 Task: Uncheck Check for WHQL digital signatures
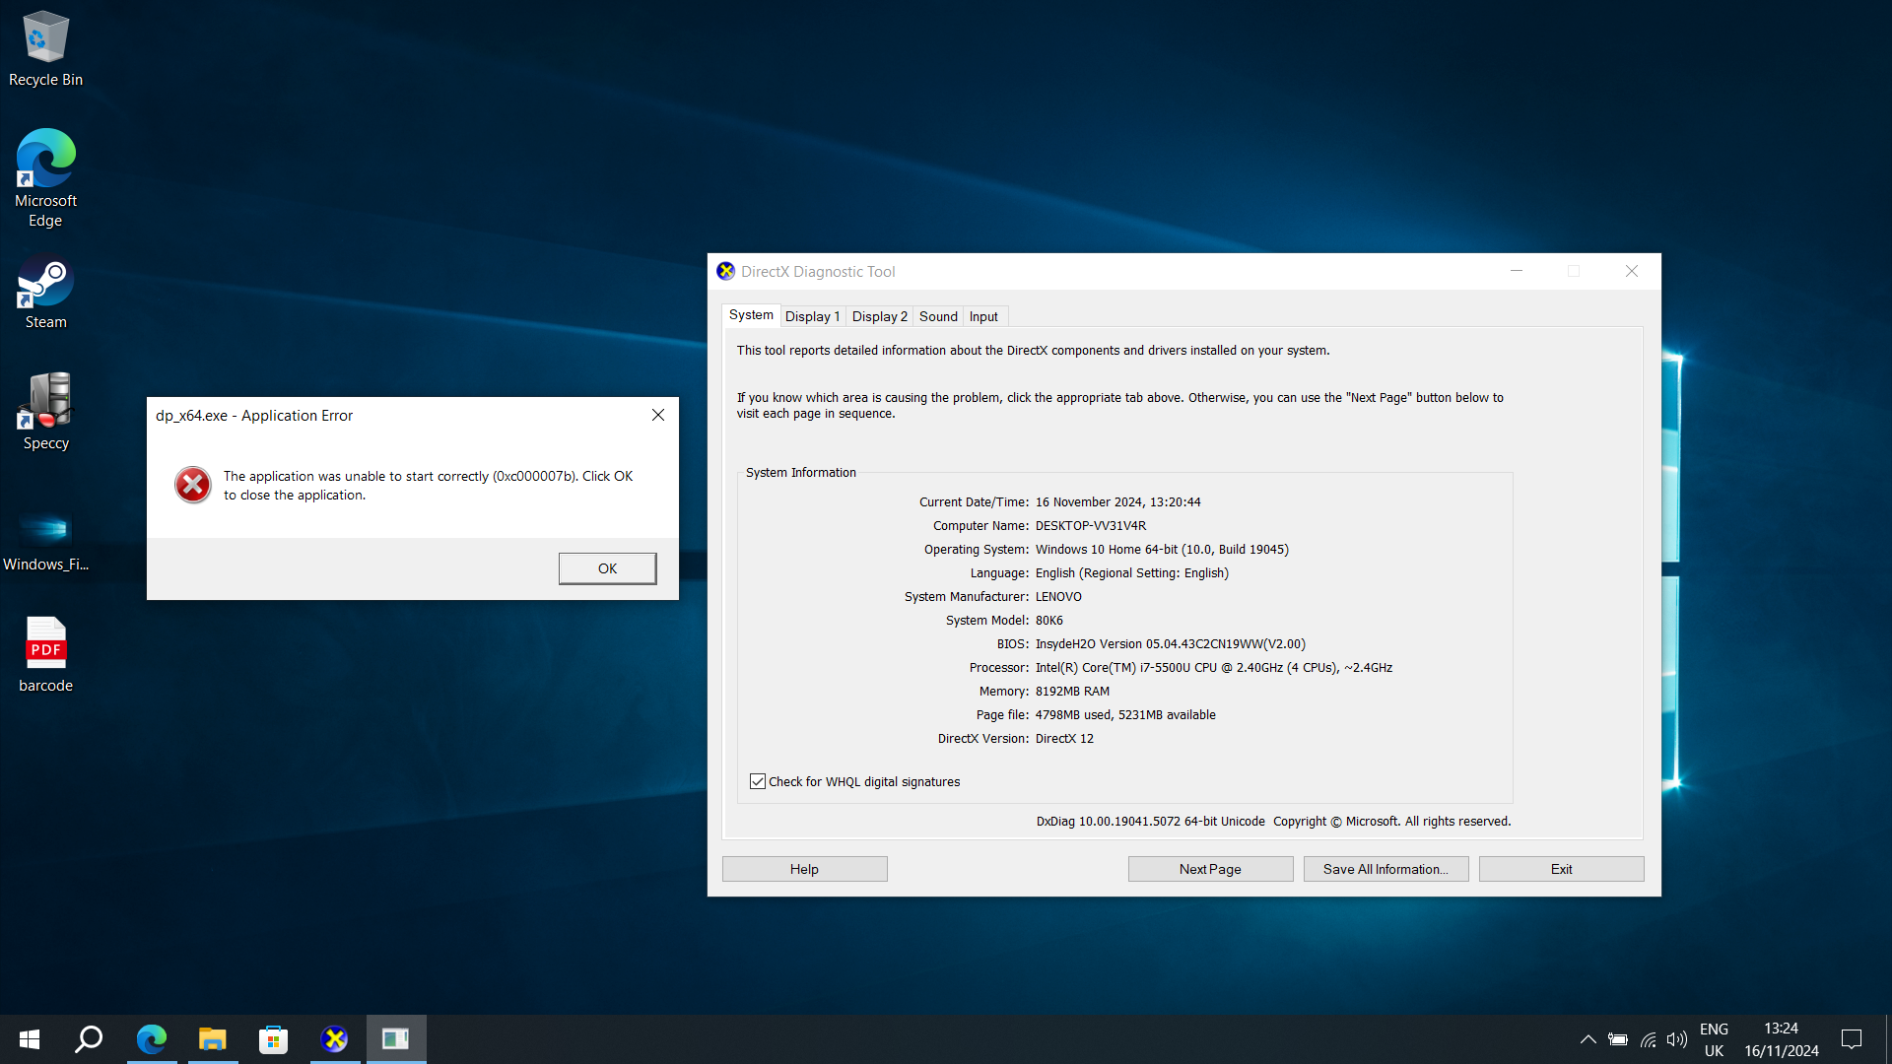[757, 781]
